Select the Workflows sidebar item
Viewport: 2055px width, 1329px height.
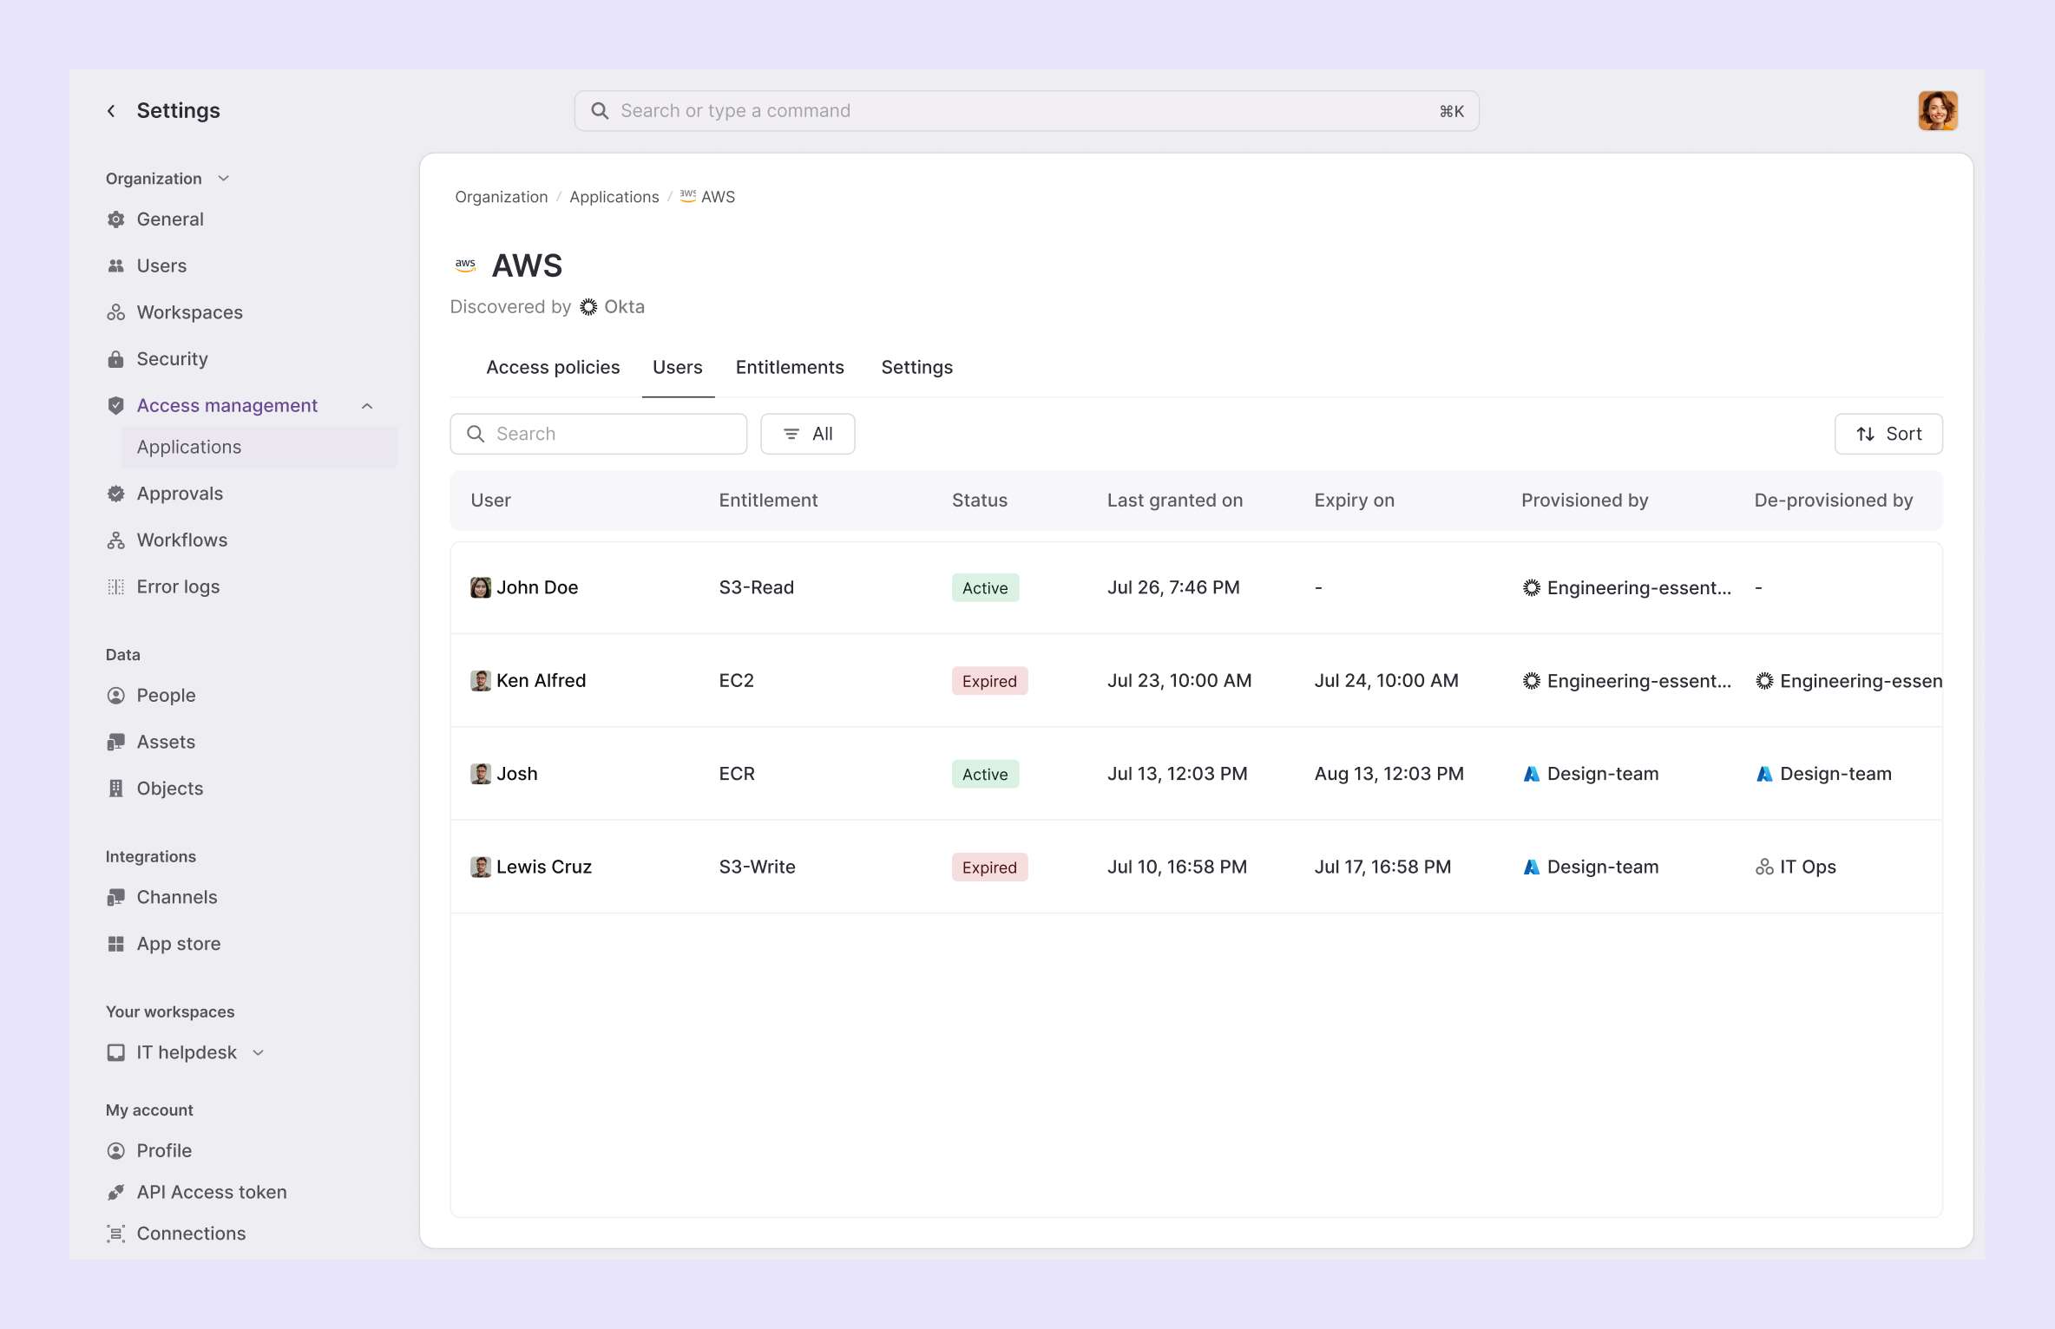tap(181, 540)
